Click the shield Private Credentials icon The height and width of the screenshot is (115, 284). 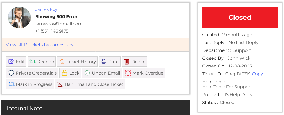(x=11, y=73)
